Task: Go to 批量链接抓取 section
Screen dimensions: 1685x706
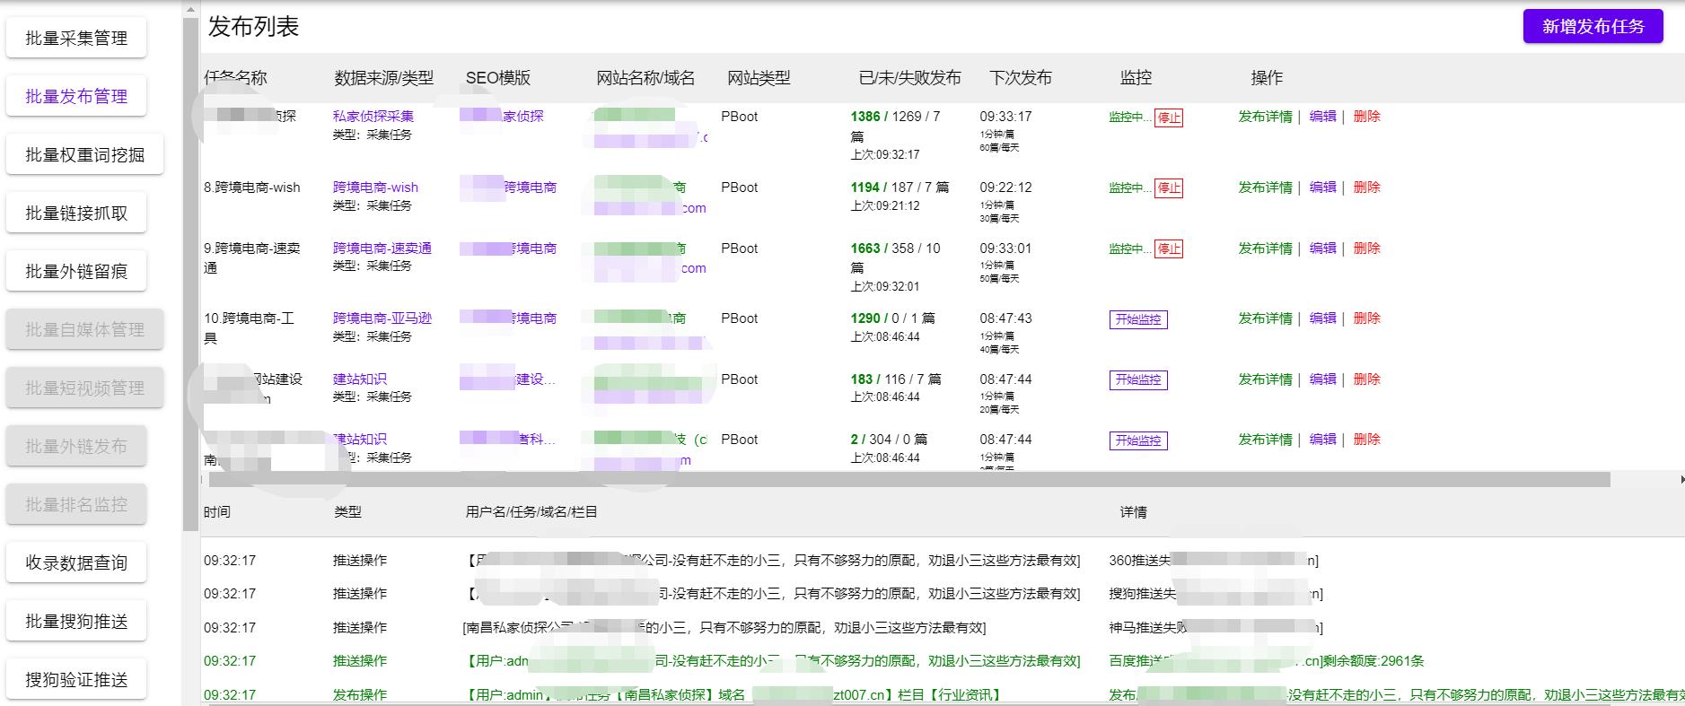Action: (x=76, y=214)
